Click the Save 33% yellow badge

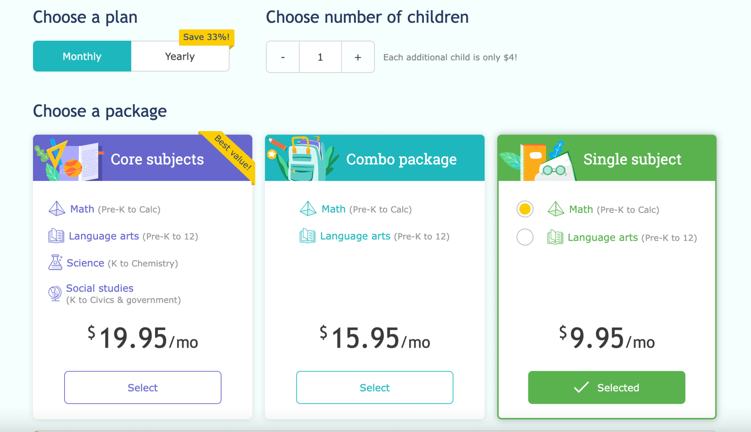[206, 37]
